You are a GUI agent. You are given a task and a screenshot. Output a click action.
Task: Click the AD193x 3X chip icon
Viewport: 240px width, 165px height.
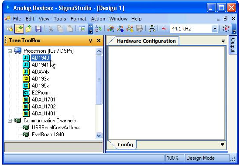(x=26, y=79)
